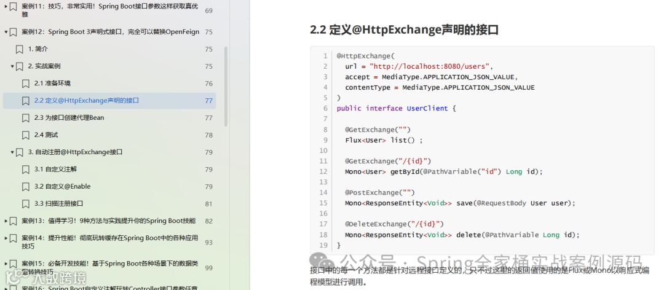
Task: Click bookmark icon beside 案例13
Action: [13, 221]
